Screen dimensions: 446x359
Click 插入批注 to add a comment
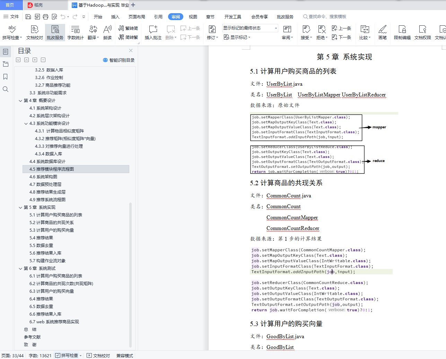153,32
